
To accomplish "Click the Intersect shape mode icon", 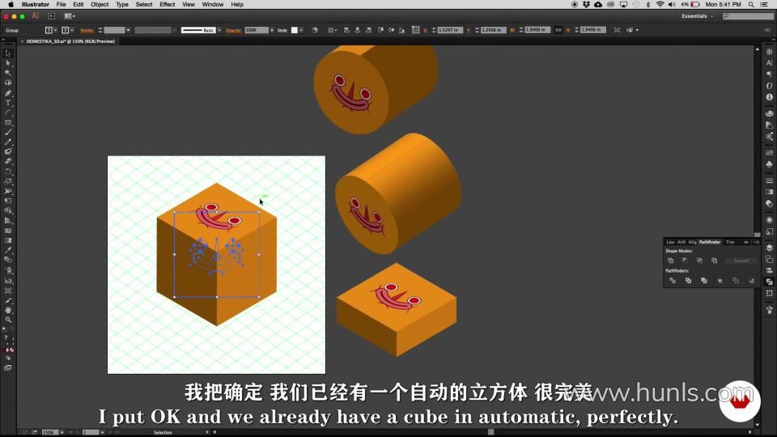I will [699, 261].
